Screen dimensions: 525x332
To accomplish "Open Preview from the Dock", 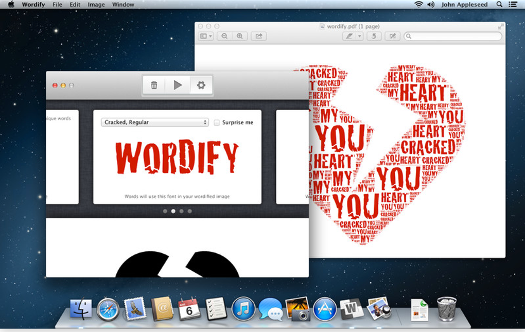I will 379,308.
